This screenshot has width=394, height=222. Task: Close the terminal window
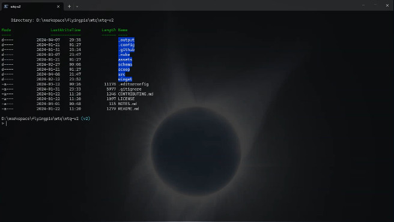(x=387, y=5)
